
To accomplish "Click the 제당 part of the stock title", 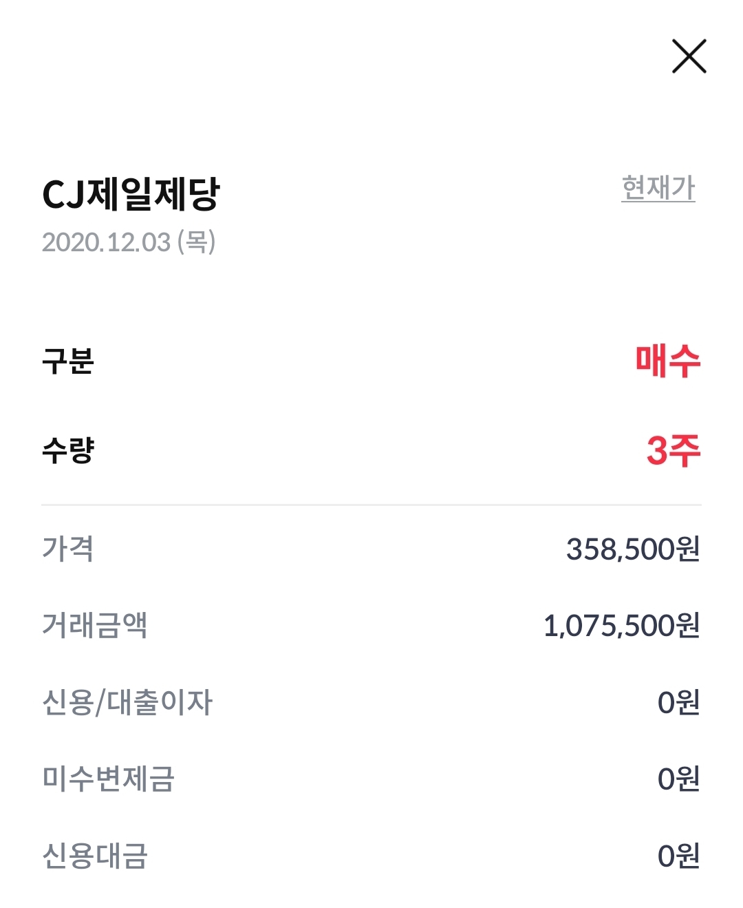I will [x=186, y=194].
